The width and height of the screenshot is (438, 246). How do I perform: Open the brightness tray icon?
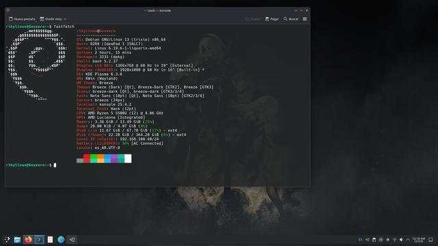click(x=388, y=240)
